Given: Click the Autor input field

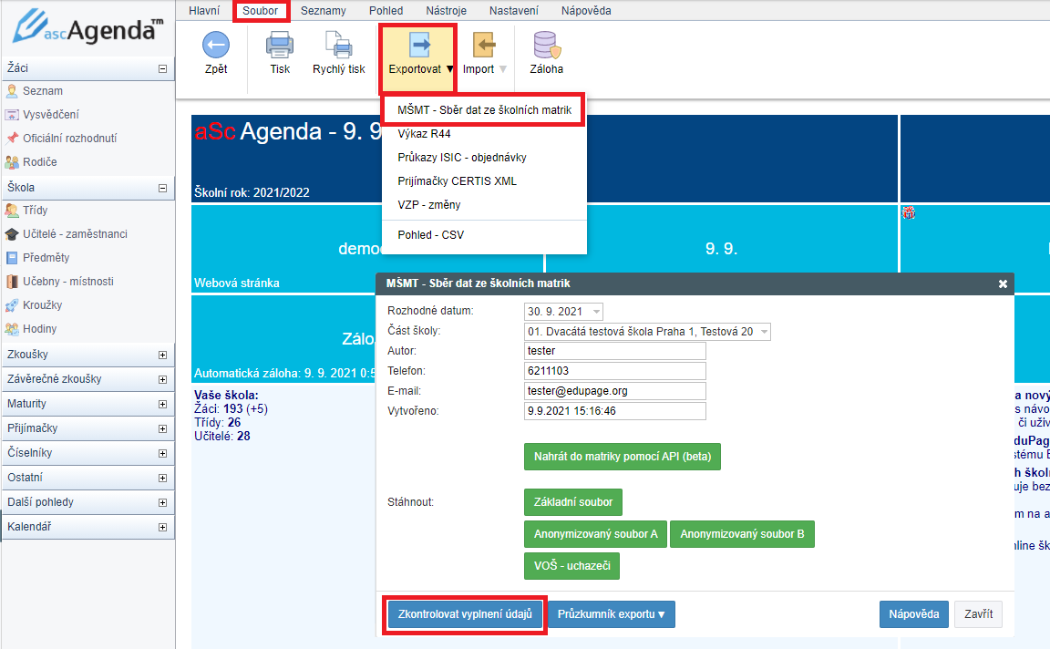Looking at the screenshot, I should [614, 351].
